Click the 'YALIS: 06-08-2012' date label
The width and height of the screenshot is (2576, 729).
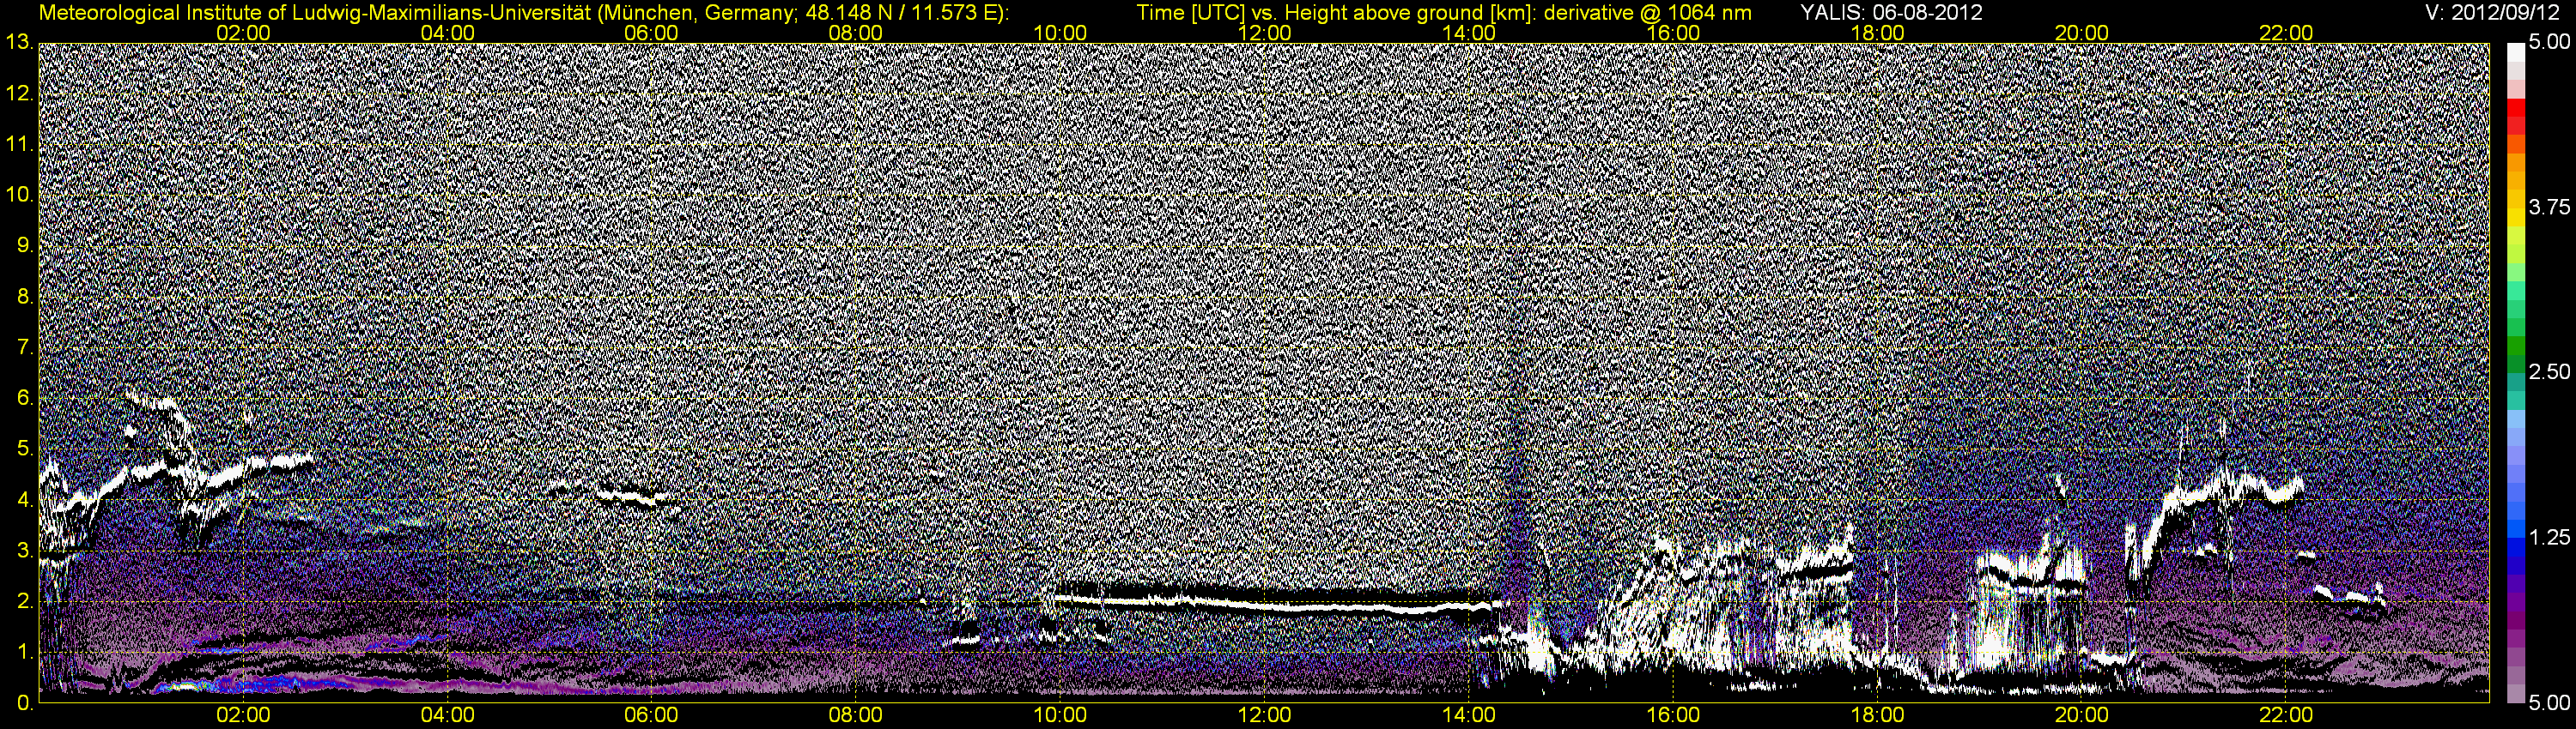coord(1892,13)
